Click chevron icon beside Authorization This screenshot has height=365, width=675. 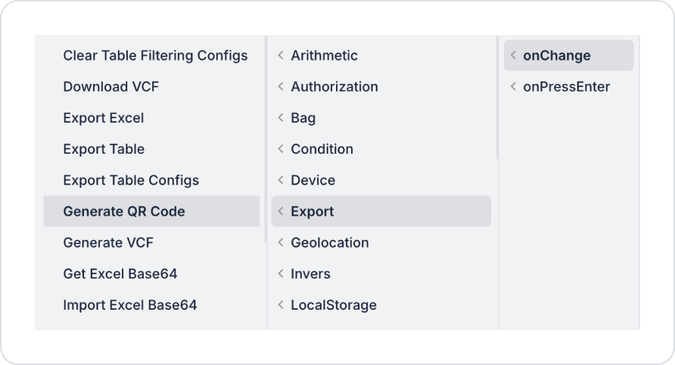(x=281, y=86)
